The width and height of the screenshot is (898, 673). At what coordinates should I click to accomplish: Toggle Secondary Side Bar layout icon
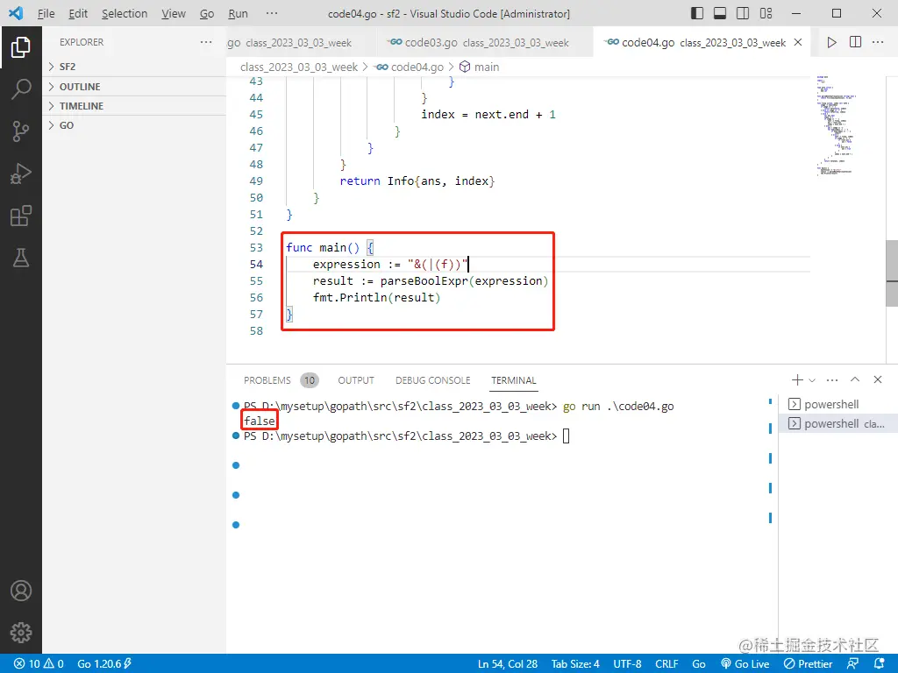pyautogui.click(x=743, y=13)
